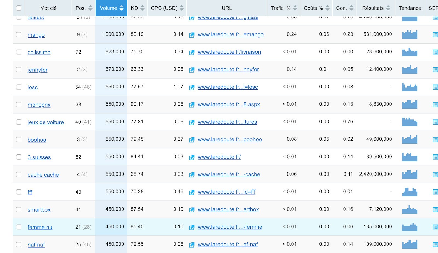Open the mango keyword link
Image resolution: width=438 pixels, height=253 pixels.
(x=36, y=35)
